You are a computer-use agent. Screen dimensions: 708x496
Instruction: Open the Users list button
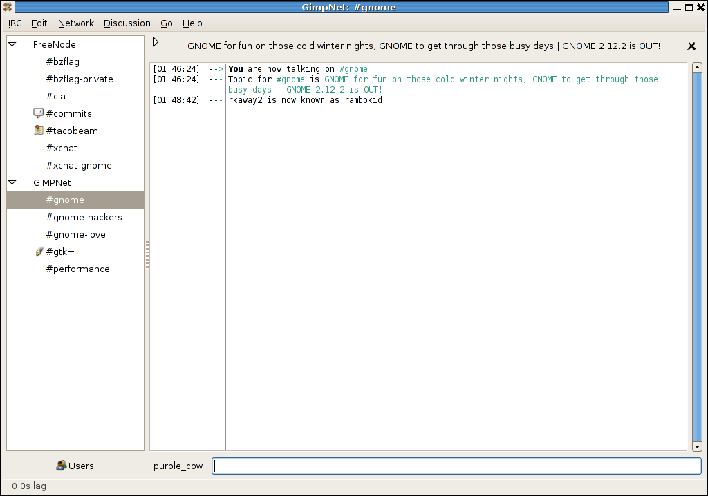point(75,466)
